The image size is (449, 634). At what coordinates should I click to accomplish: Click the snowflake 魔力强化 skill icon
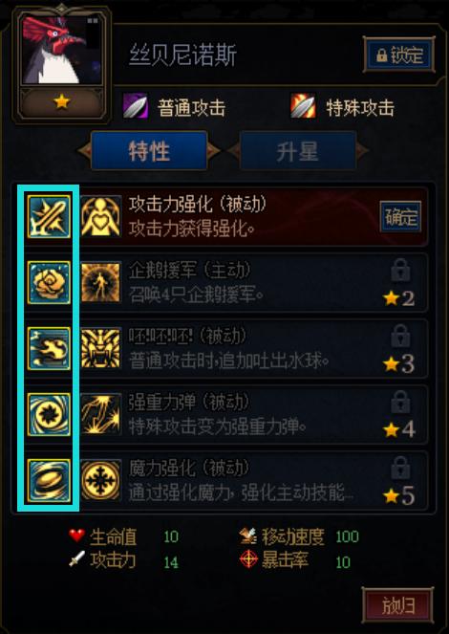[x=101, y=480]
